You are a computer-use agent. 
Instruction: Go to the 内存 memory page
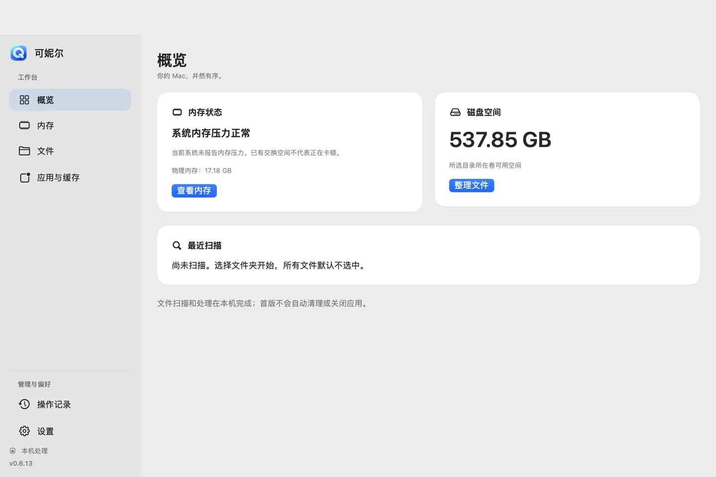[x=70, y=125]
